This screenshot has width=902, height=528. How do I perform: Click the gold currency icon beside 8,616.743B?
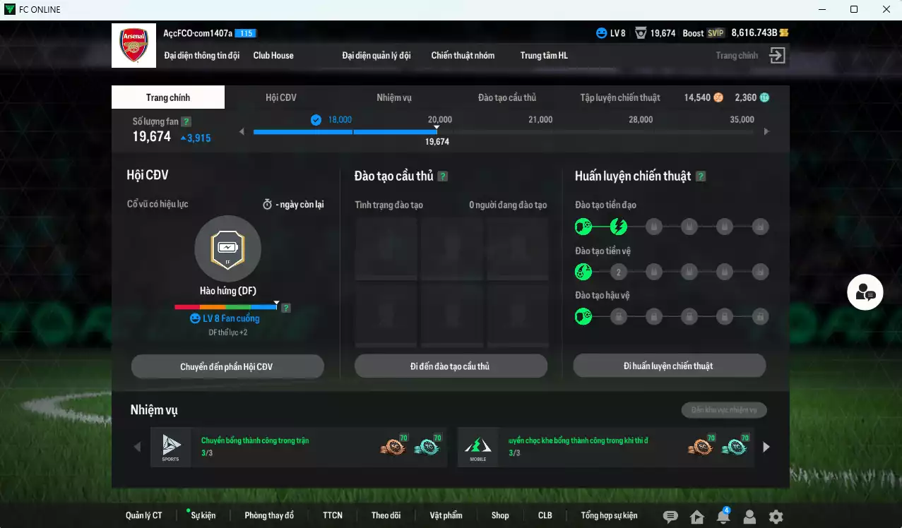[784, 33]
